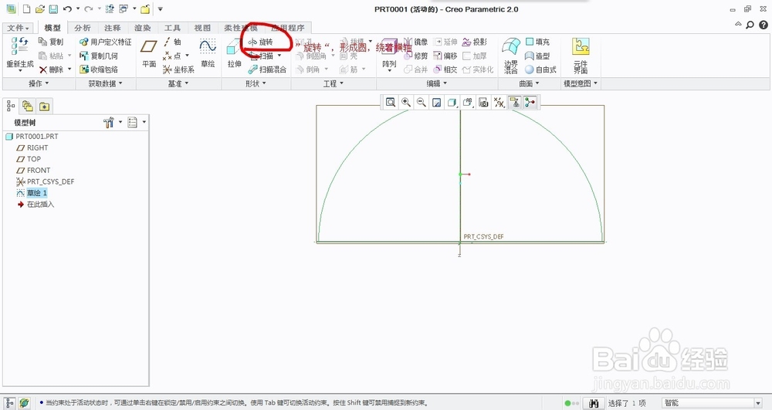The image size is (772, 410).
Task: Switch to the 注释 annotate tab
Action: 112,28
